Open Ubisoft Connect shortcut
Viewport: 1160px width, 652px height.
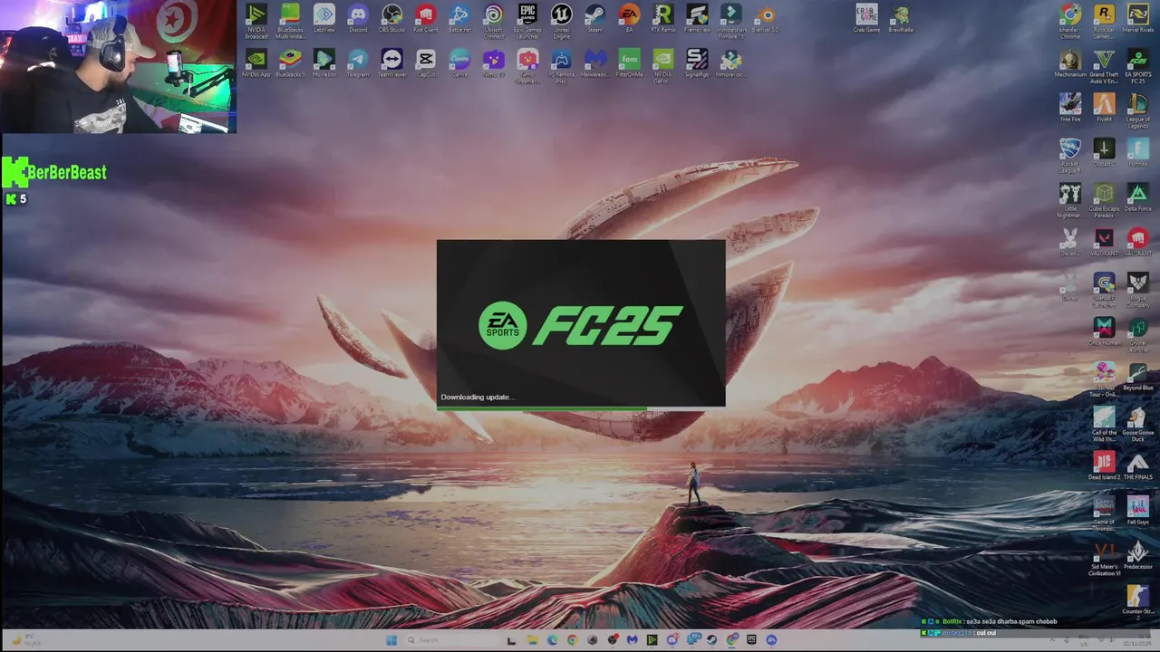tap(493, 22)
